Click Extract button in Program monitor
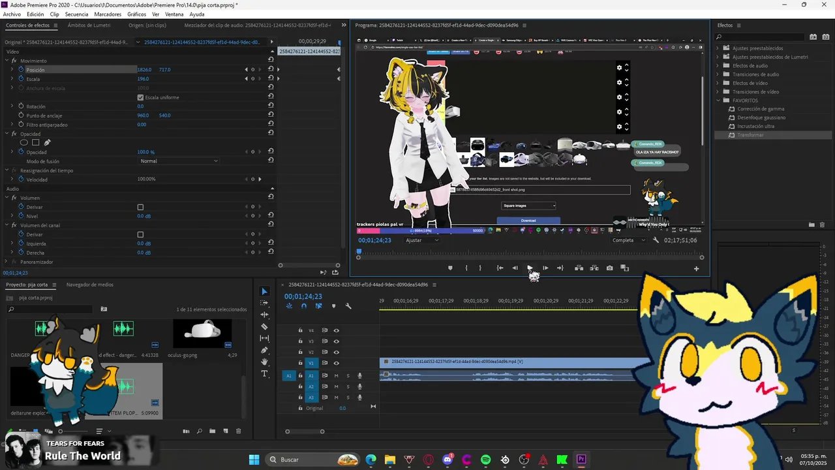The height and width of the screenshot is (470, 835). pyautogui.click(x=594, y=268)
